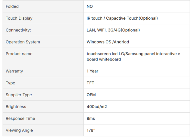Click the 'Supplier Type' label

point(19,95)
